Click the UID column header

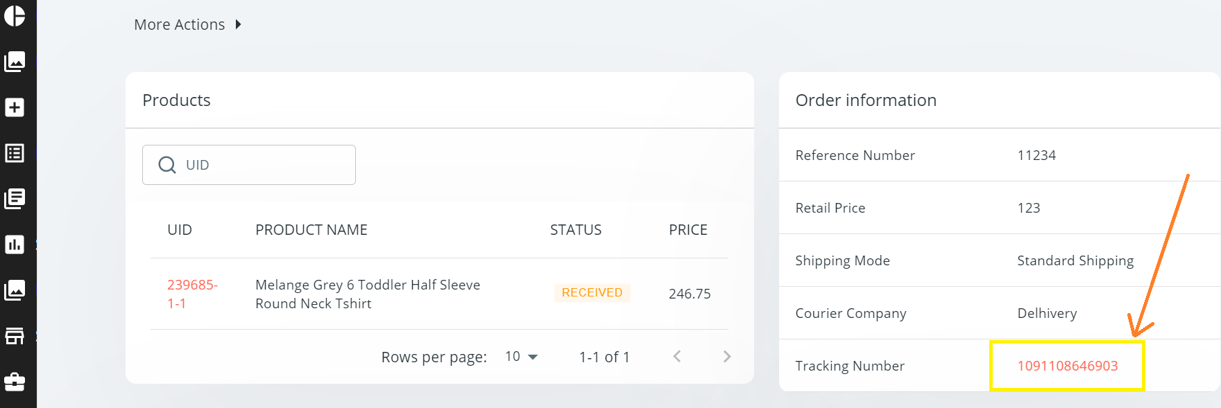pos(179,230)
